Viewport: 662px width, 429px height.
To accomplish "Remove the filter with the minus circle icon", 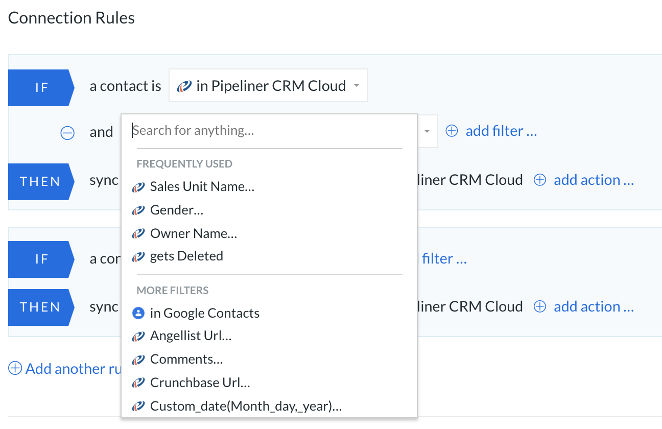I will tap(67, 133).
